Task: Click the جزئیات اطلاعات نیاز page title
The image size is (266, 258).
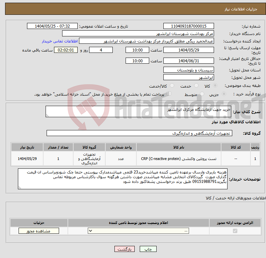Action: [241, 9]
